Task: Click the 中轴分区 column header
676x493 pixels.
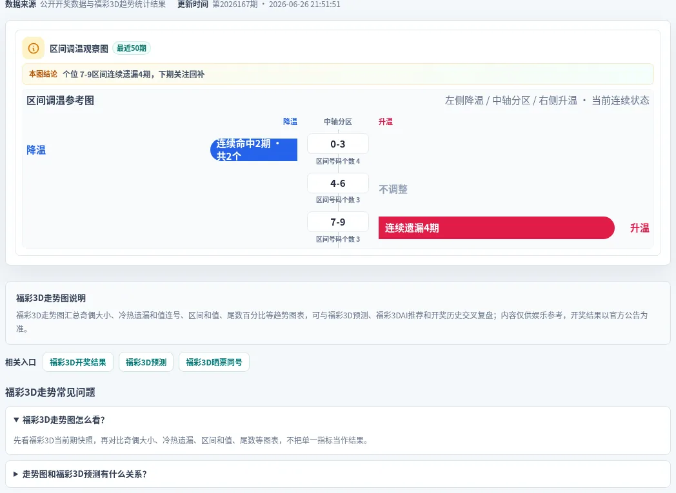Action: [x=338, y=121]
